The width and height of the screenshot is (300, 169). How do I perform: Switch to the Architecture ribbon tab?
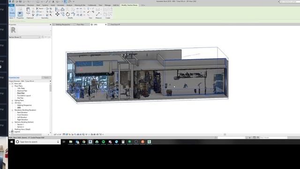(x=21, y=5)
